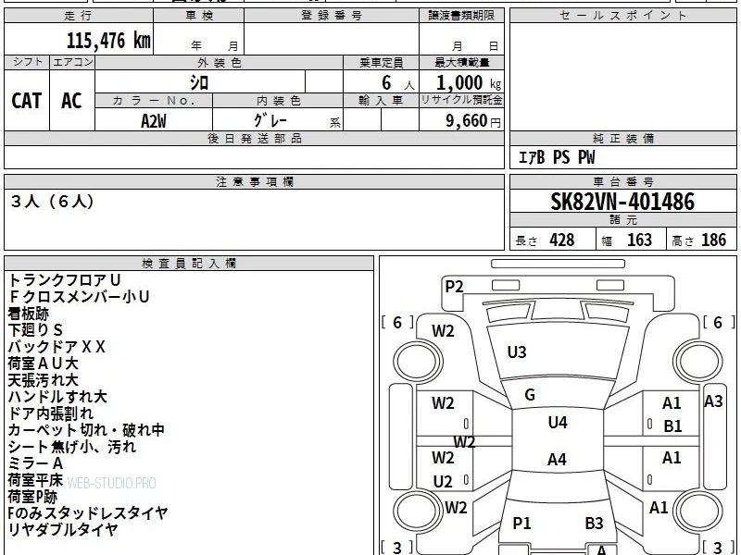741x555 pixels.
Task: Select the 車検 header cell
Action: tap(199, 16)
